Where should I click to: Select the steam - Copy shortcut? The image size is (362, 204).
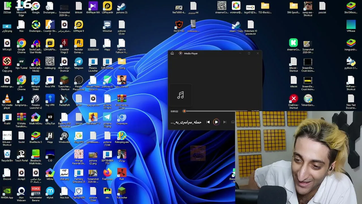tap(236, 26)
